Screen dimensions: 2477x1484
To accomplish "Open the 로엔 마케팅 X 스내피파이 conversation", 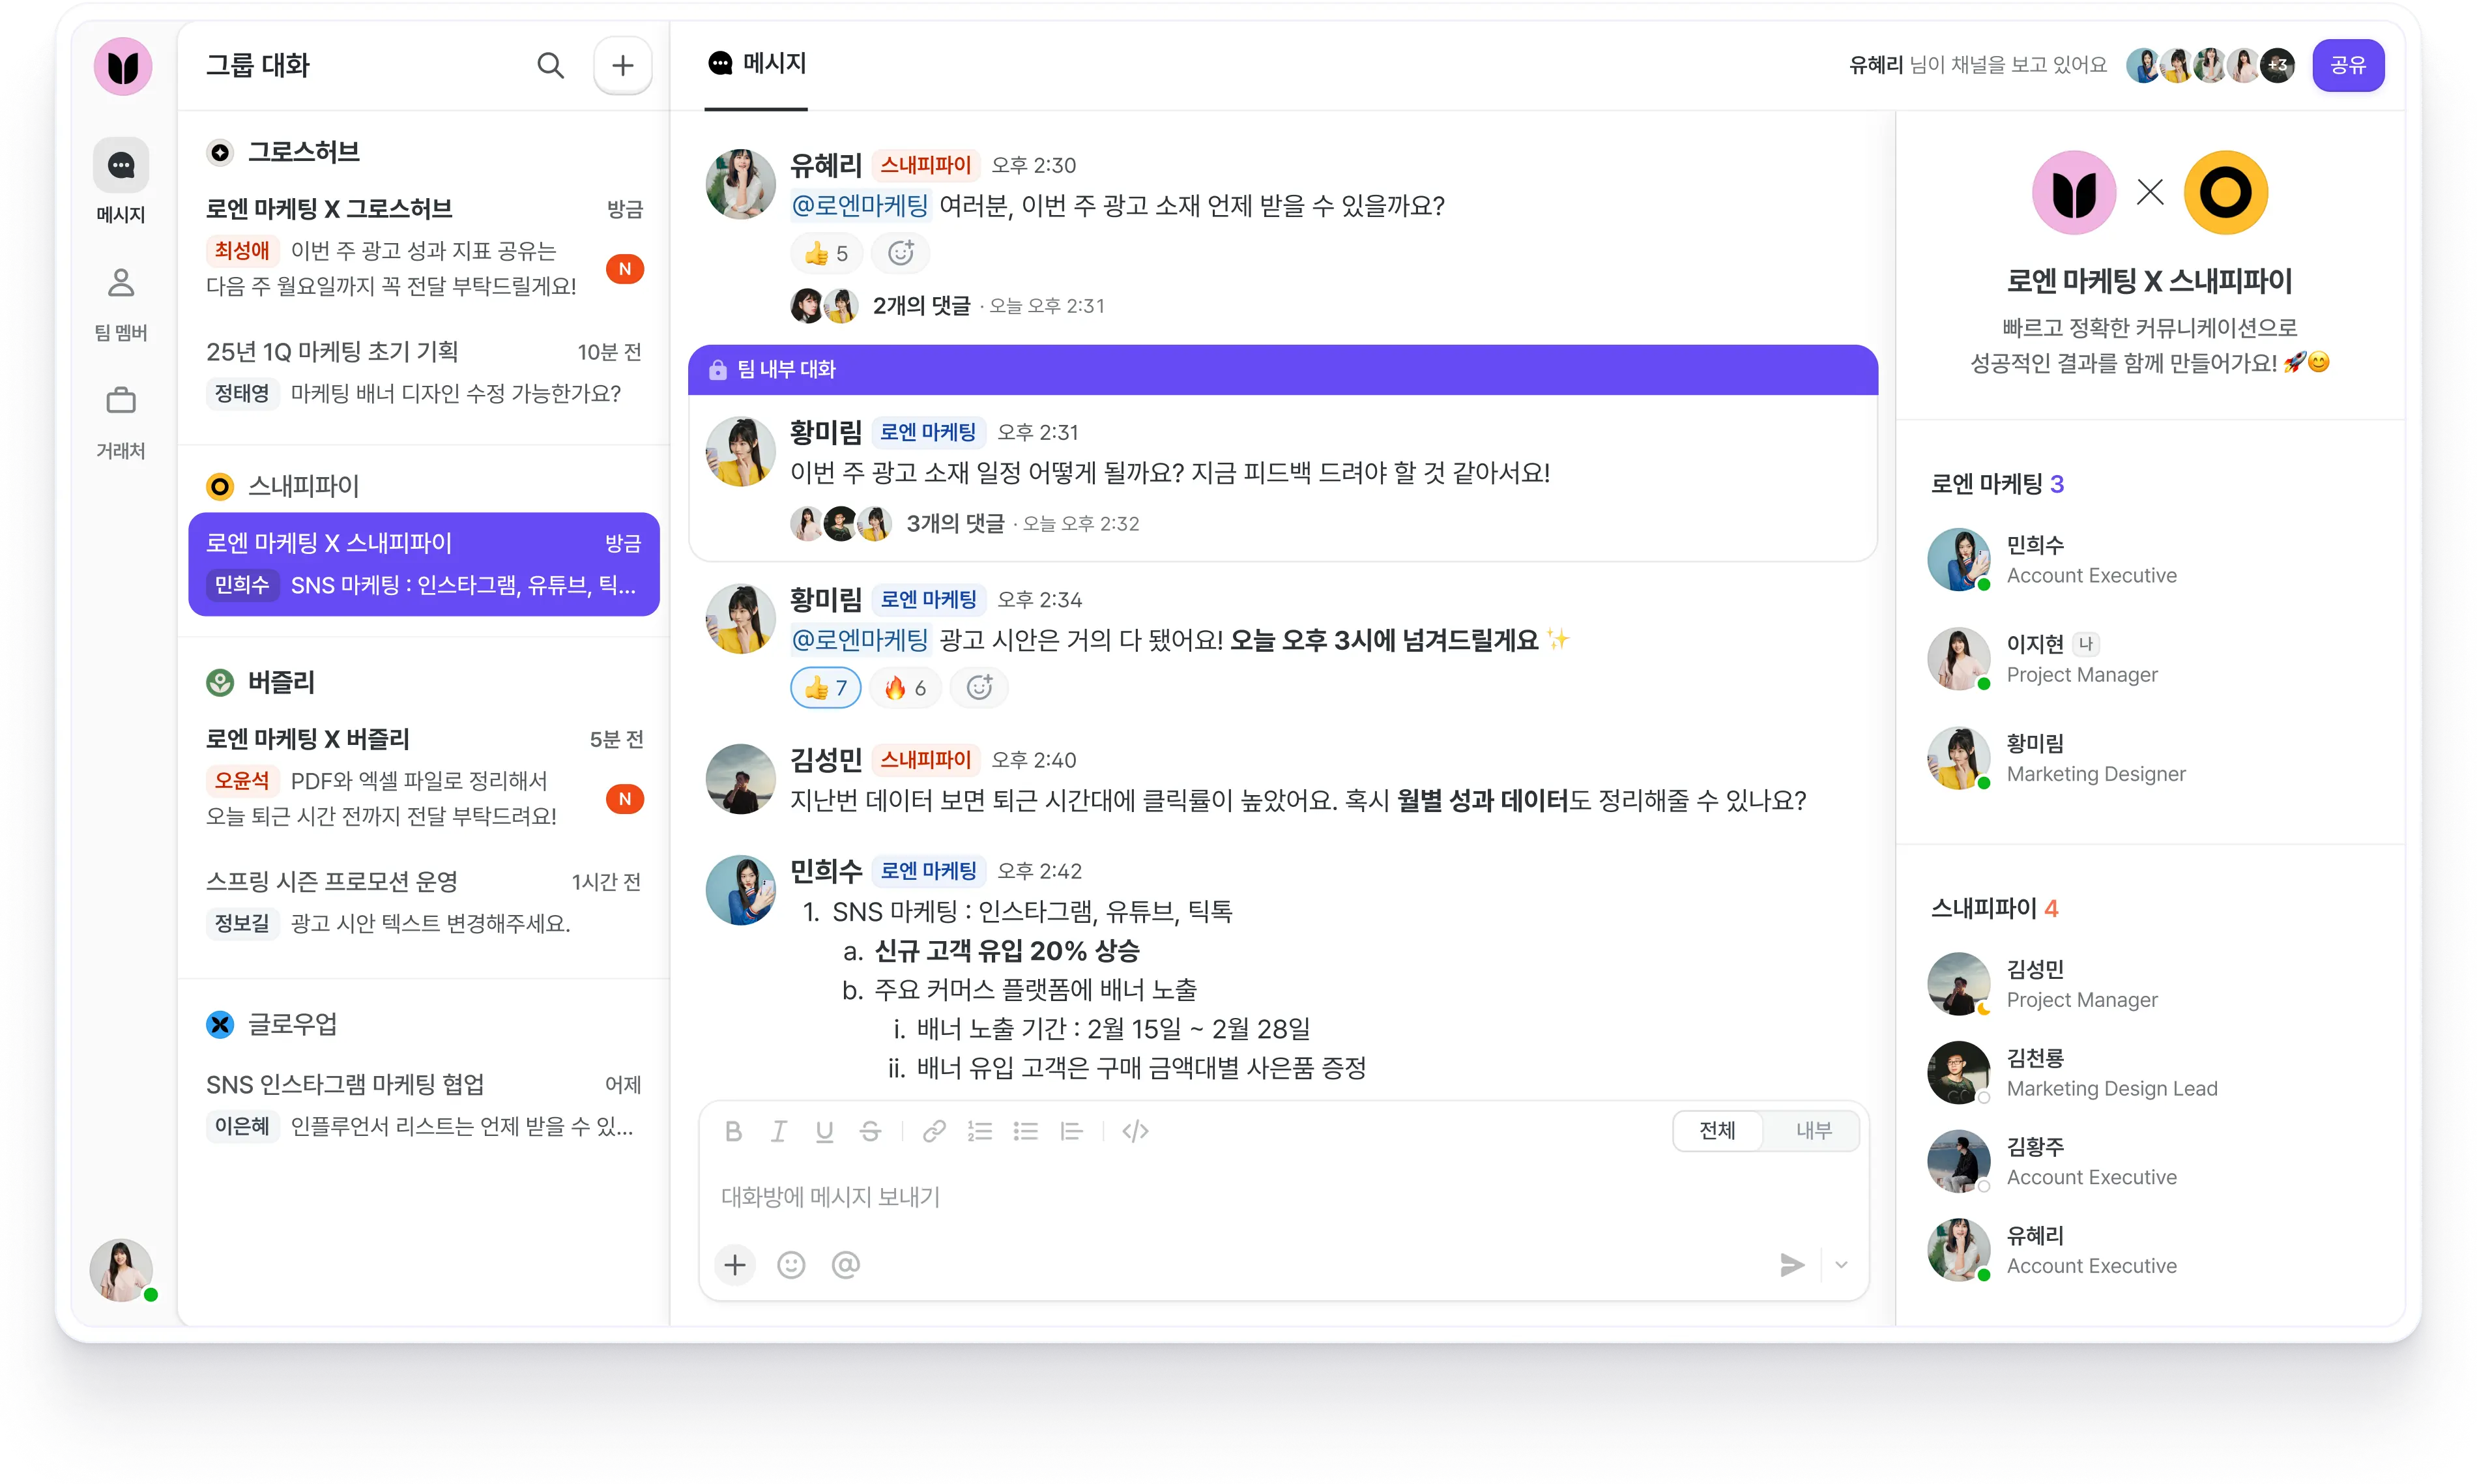I will (424, 564).
